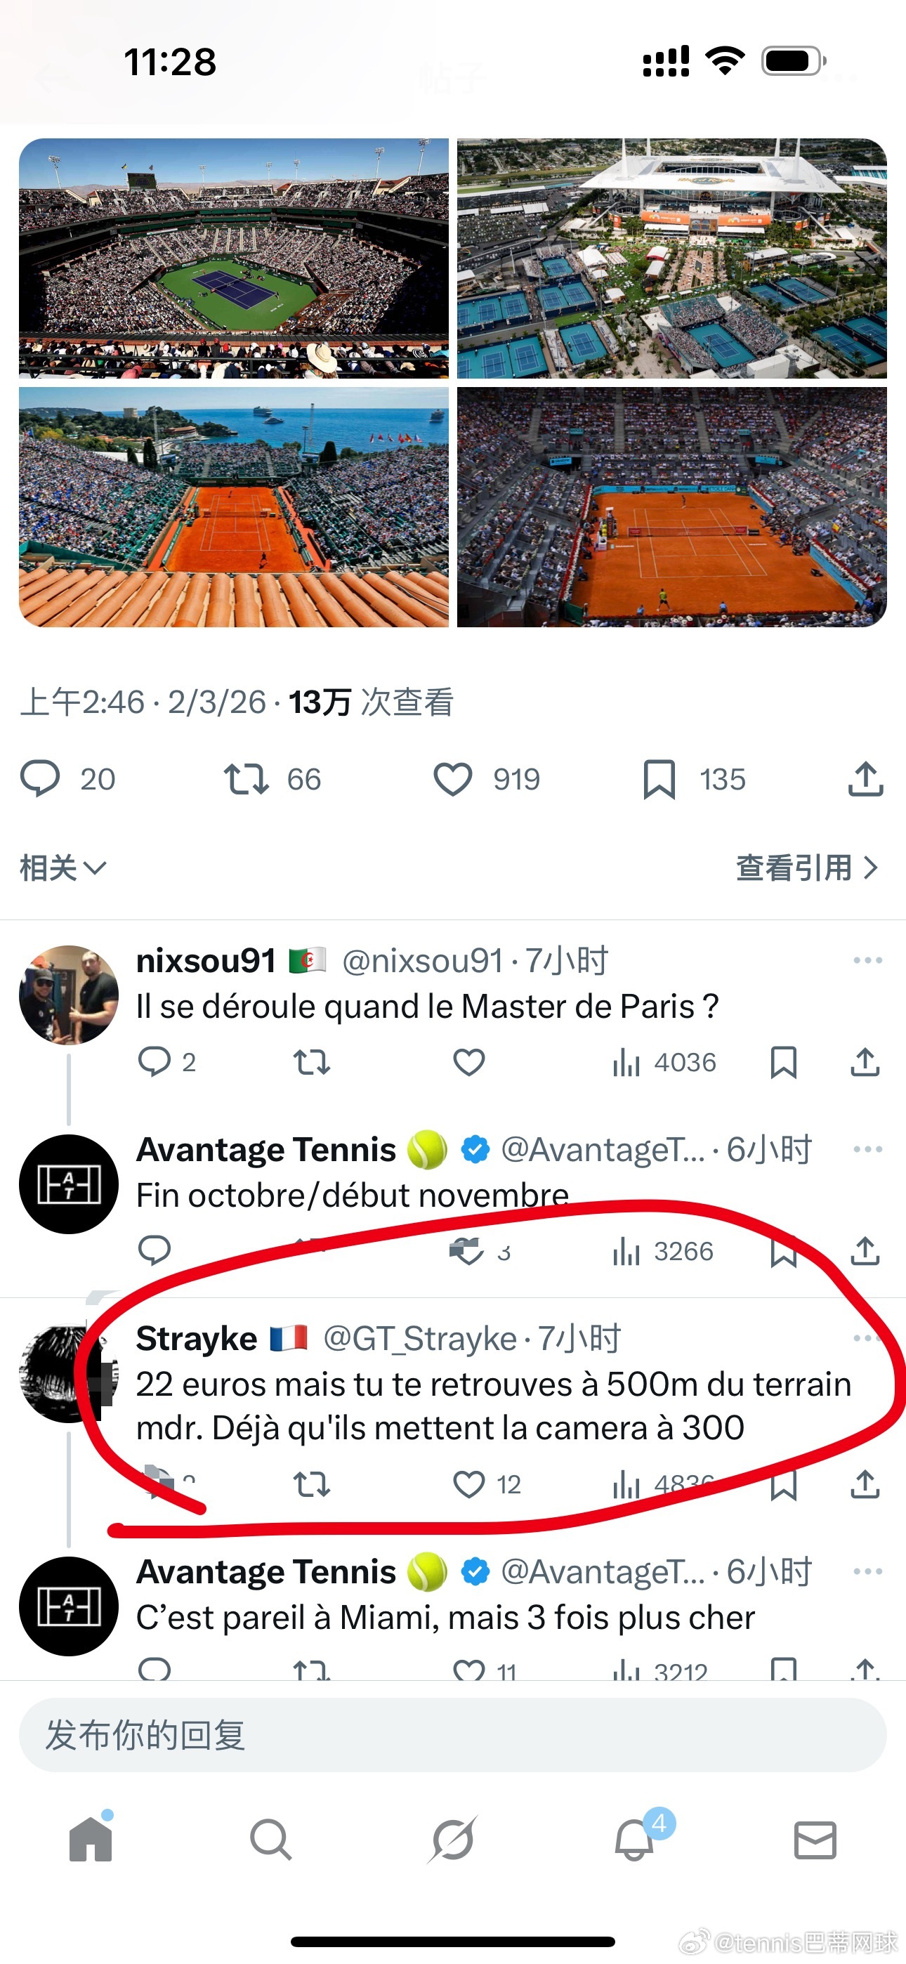Like the main post with 919 likes
The height and width of the screenshot is (1964, 906).
453,779
